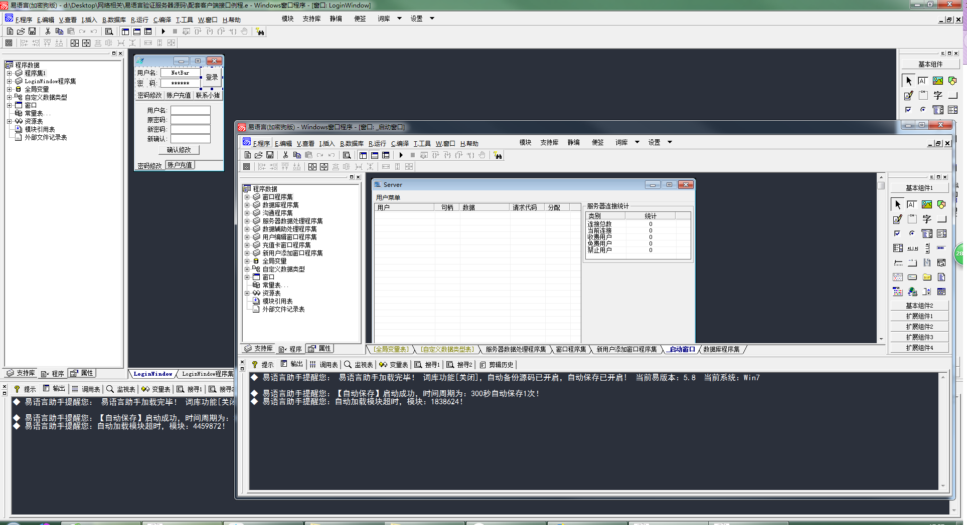The width and height of the screenshot is (967, 525).
Task: Select vertical scrollbar component in 基本组件1 panel
Action: tap(927, 248)
